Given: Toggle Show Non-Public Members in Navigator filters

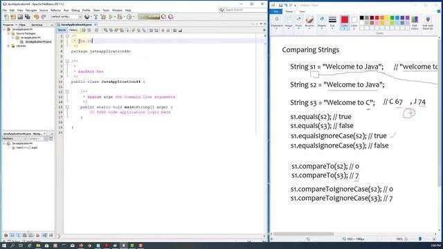Looking at the screenshot, I should click(x=25, y=235).
